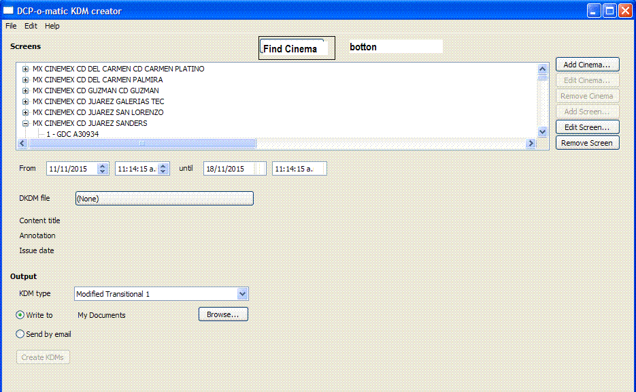Screen dimensions: 636x392
Task: Click the Add Cinema button
Action: (587, 65)
